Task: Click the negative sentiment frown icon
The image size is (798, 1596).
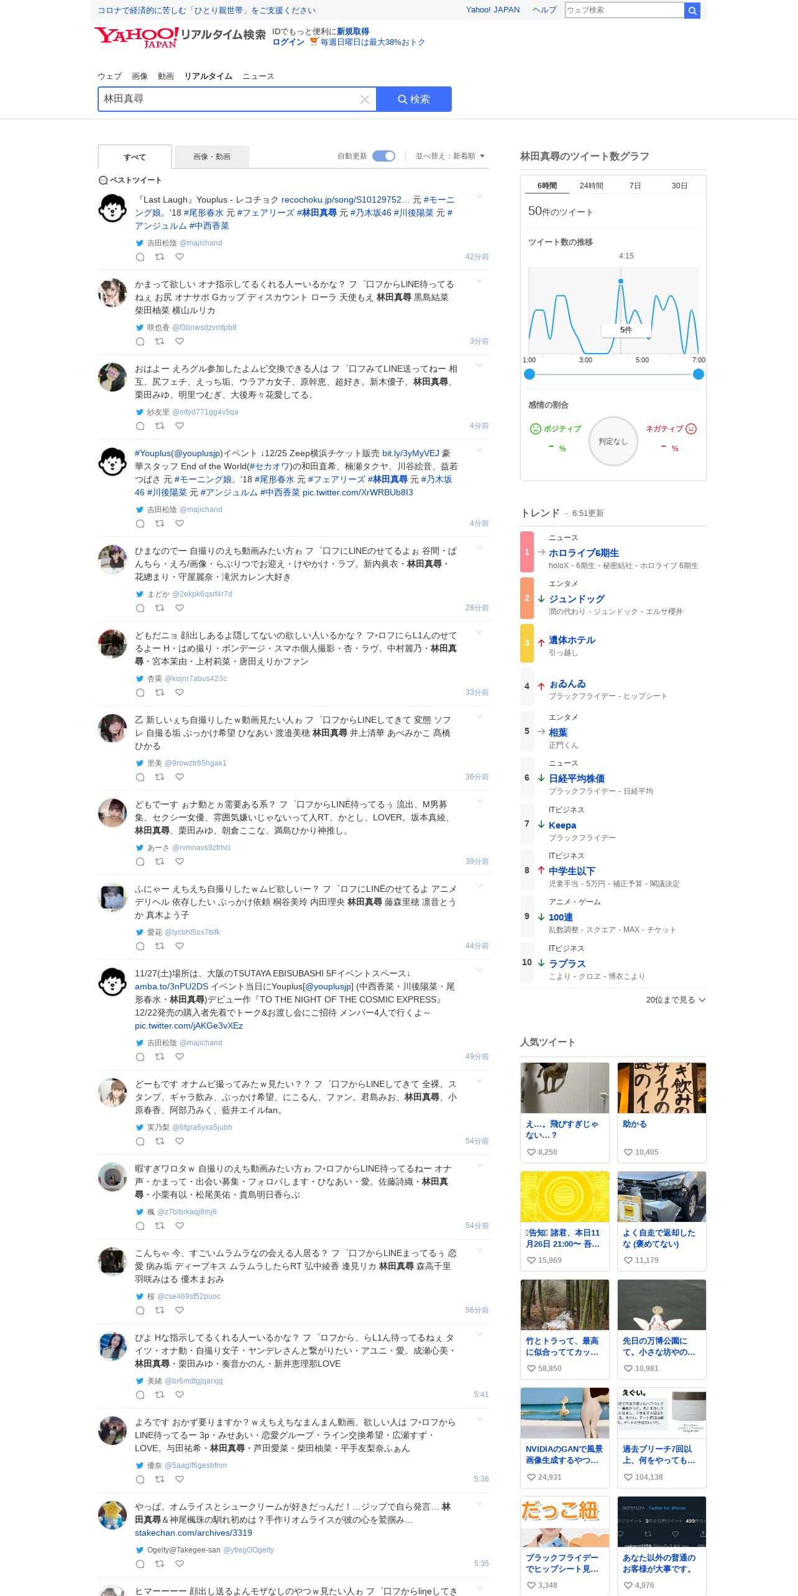Action: 691,429
